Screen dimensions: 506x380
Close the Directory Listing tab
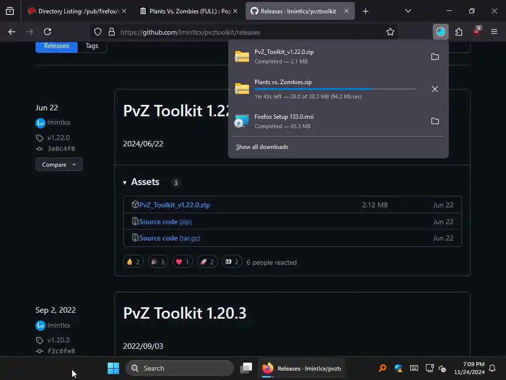click(124, 11)
